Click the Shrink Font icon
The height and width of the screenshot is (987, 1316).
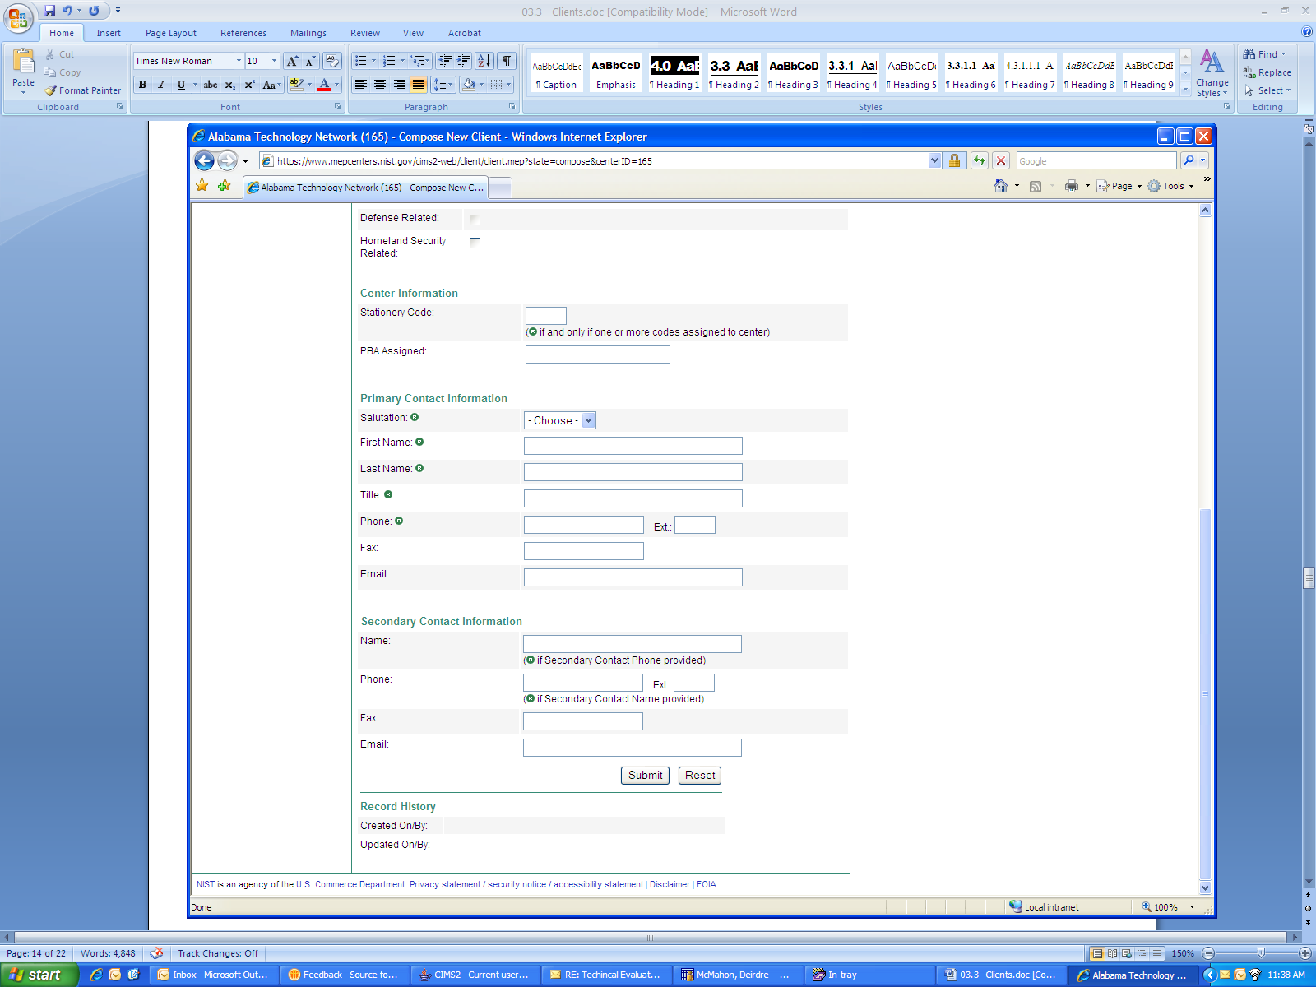click(310, 61)
